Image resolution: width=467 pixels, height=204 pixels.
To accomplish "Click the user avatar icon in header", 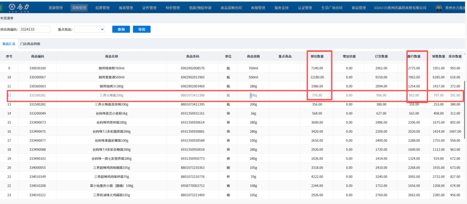I will (439, 8).
